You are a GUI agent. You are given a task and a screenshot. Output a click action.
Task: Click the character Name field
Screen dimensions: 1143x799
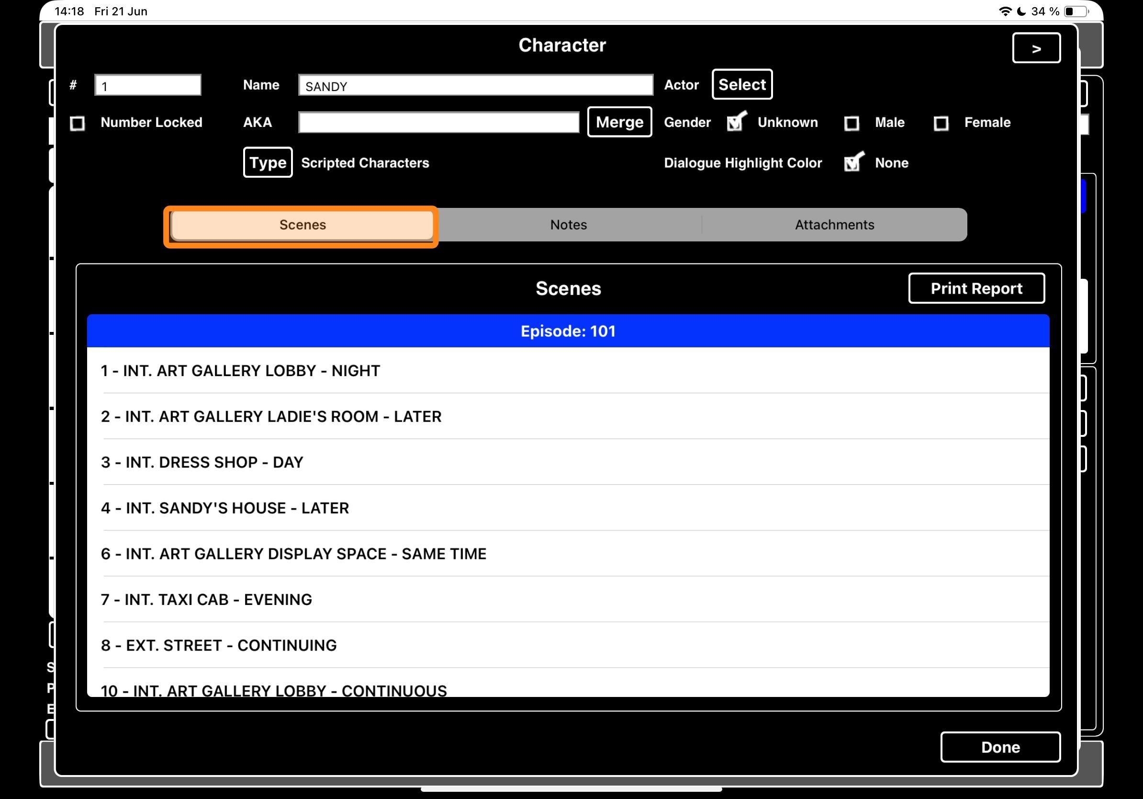(x=475, y=86)
